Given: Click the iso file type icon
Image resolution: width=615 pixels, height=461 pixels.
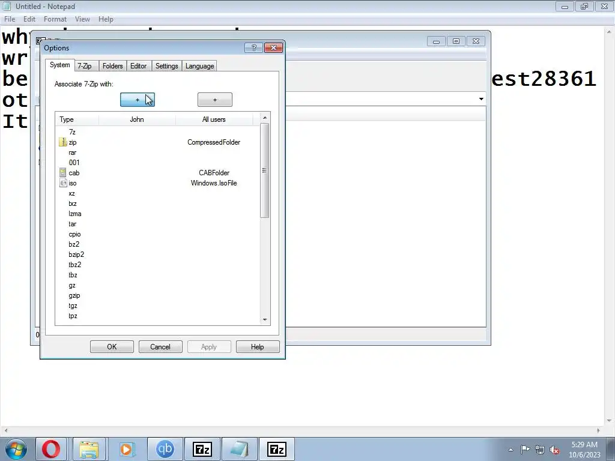Looking at the screenshot, I should pyautogui.click(x=62, y=183).
